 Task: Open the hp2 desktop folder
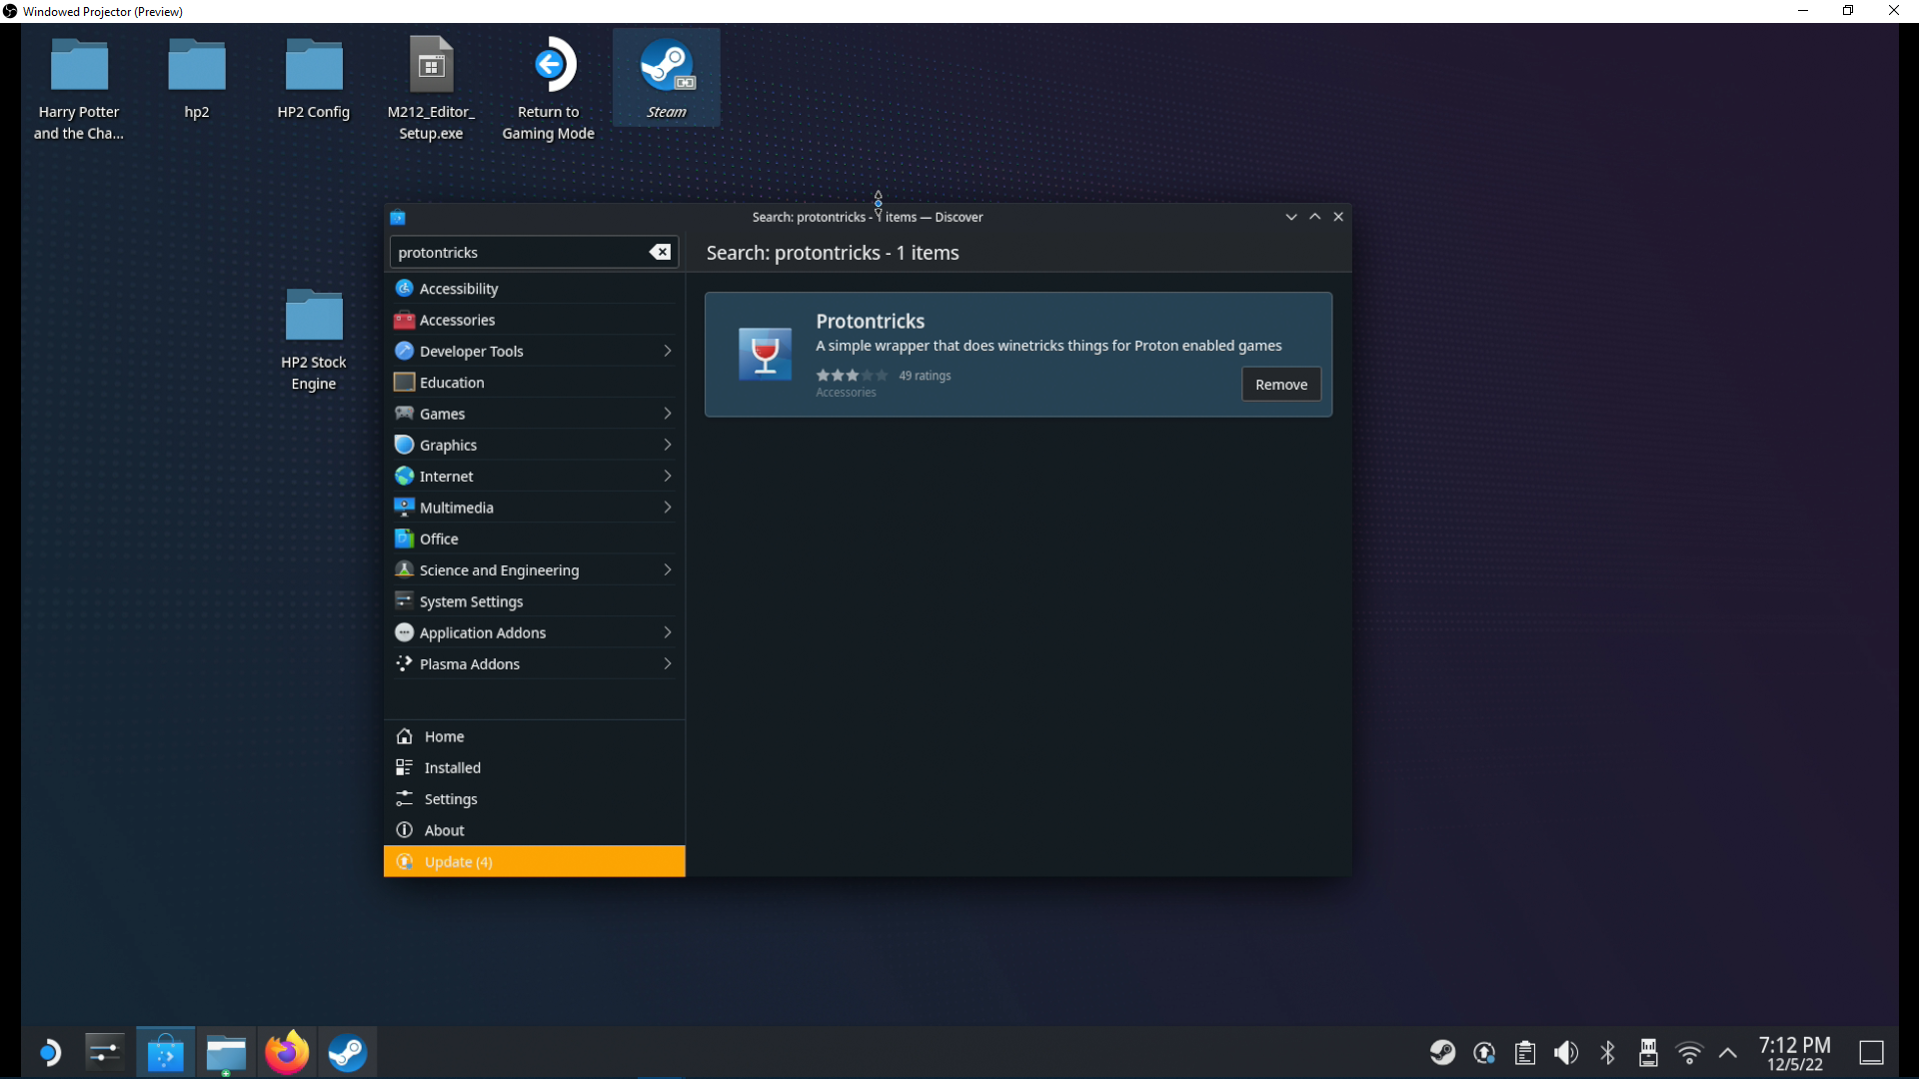click(x=197, y=80)
